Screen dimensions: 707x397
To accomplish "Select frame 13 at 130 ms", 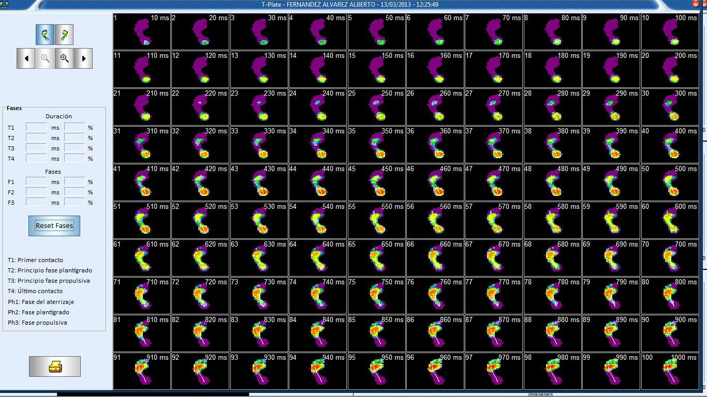I will point(259,69).
